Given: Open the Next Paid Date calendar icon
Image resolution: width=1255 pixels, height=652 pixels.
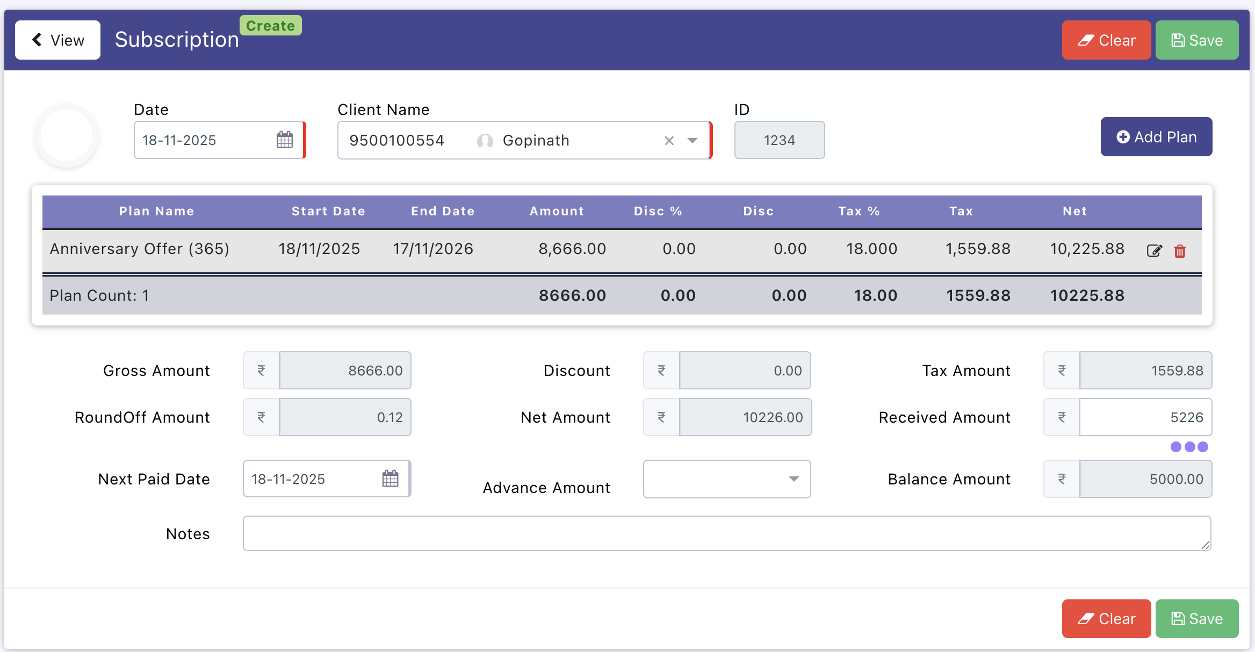Looking at the screenshot, I should [390, 479].
